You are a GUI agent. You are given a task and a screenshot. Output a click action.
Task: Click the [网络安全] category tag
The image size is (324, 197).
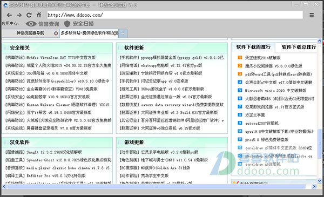(x=15, y=113)
